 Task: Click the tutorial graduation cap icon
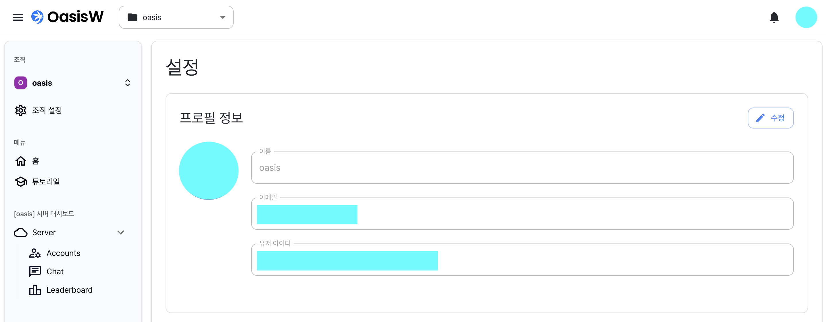pos(20,181)
